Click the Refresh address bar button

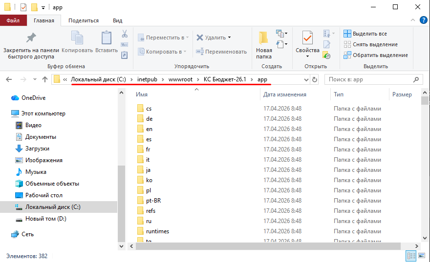coord(315,79)
